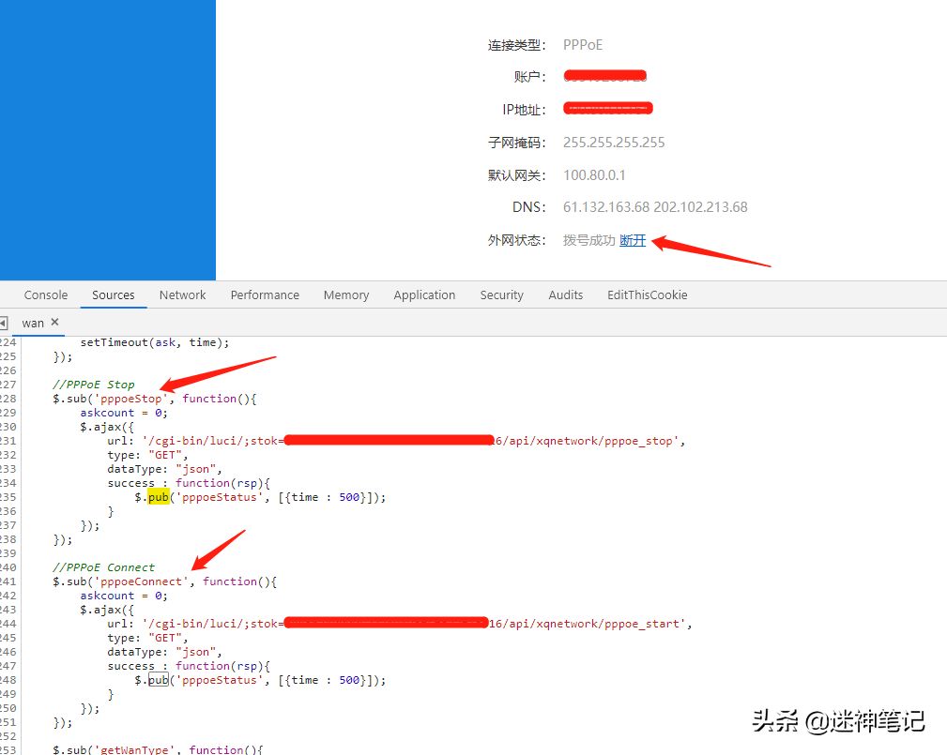Viewport: 947px width, 755px height.
Task: Go to the Application tab
Action: click(x=424, y=295)
